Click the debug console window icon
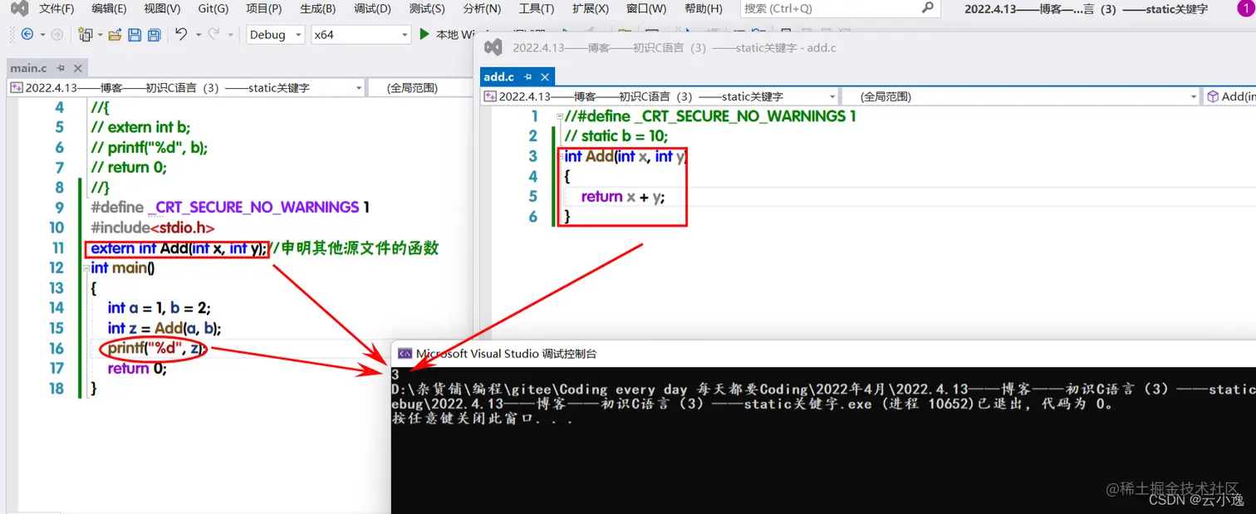 405,353
